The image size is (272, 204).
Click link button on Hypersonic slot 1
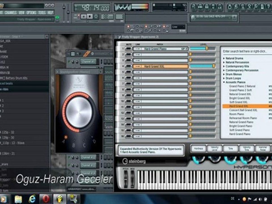click(x=137, y=49)
